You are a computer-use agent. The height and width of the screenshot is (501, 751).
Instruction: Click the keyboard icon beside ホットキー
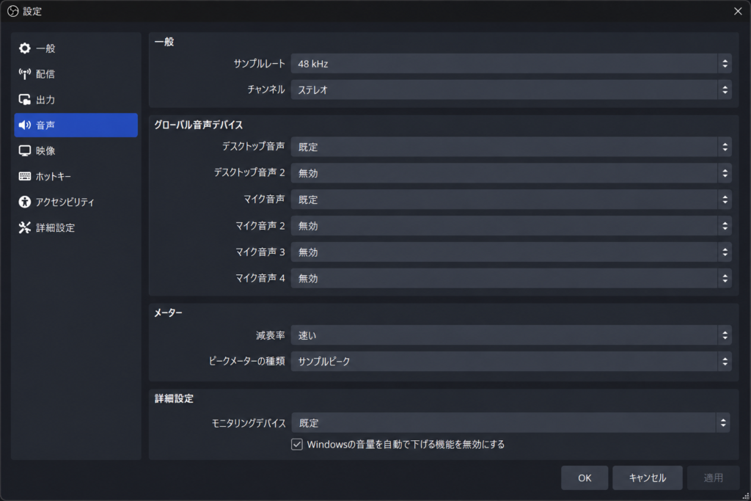[24, 176]
